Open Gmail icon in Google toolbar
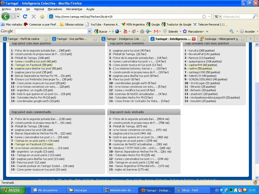The height and width of the screenshot is (194, 259). pyautogui.click(x=156, y=31)
